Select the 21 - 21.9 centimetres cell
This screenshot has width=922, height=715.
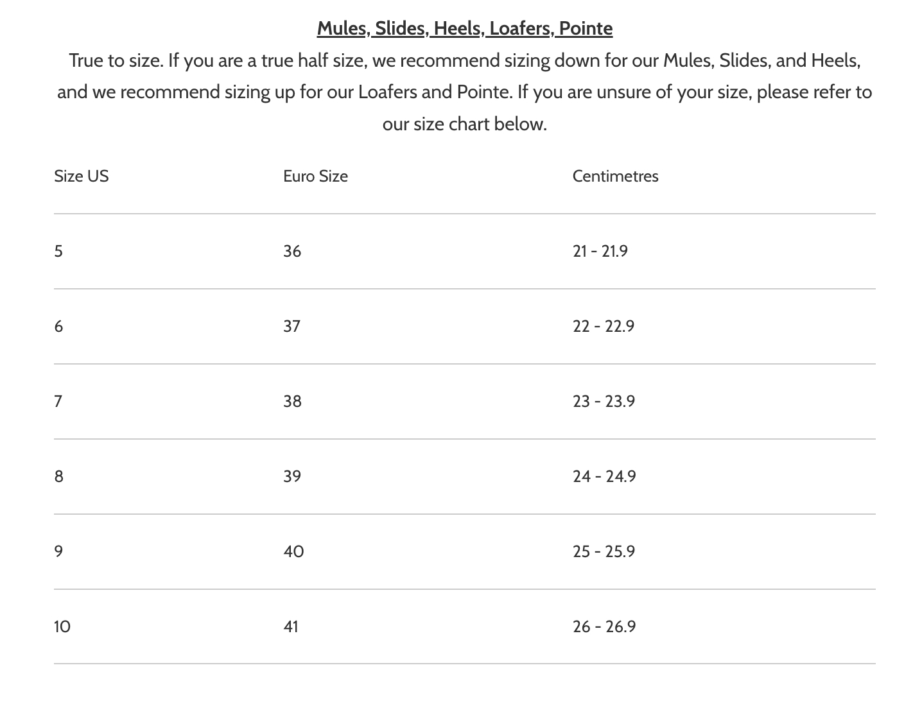pos(600,251)
